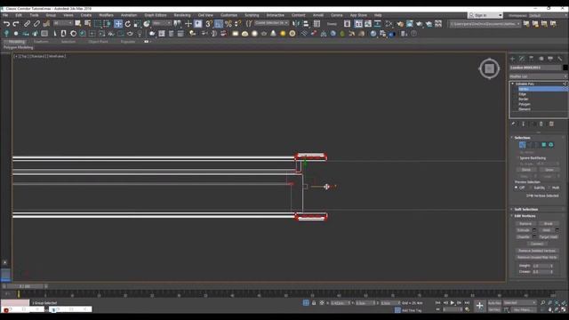Click the Play Animation button
The width and height of the screenshot is (569, 320).
pos(453,302)
